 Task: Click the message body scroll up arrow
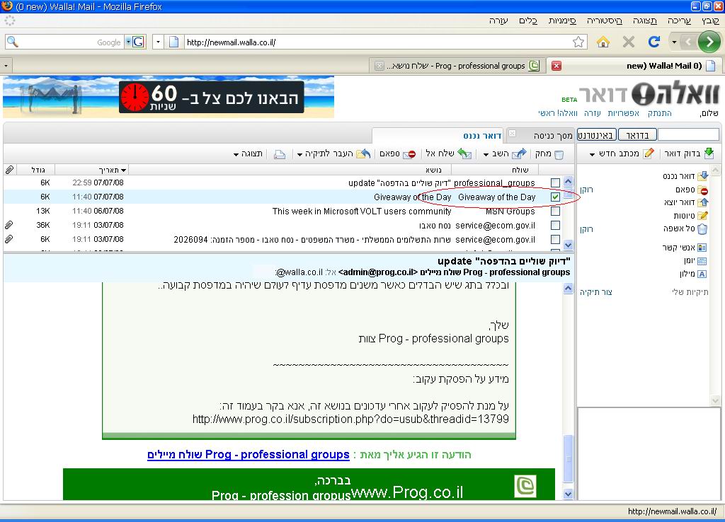tap(569, 289)
